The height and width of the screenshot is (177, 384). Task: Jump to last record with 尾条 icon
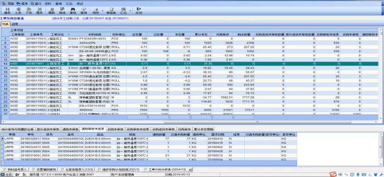pyautogui.click(x=40, y=10)
